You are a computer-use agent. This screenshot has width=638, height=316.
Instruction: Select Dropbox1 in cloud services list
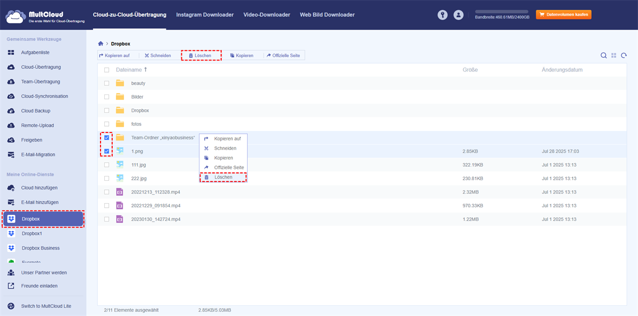tap(32, 233)
